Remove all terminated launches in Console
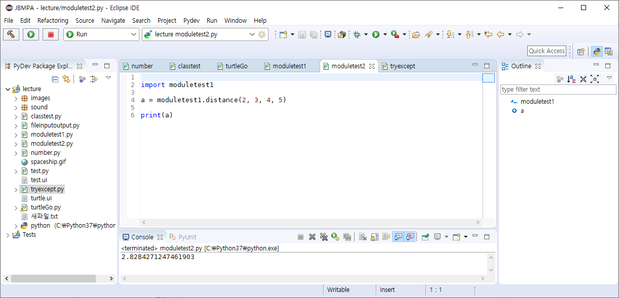This screenshot has width=619, height=298. (x=324, y=237)
